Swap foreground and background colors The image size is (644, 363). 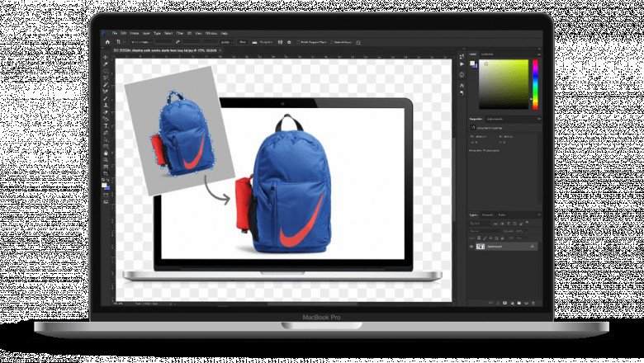tap(107, 180)
